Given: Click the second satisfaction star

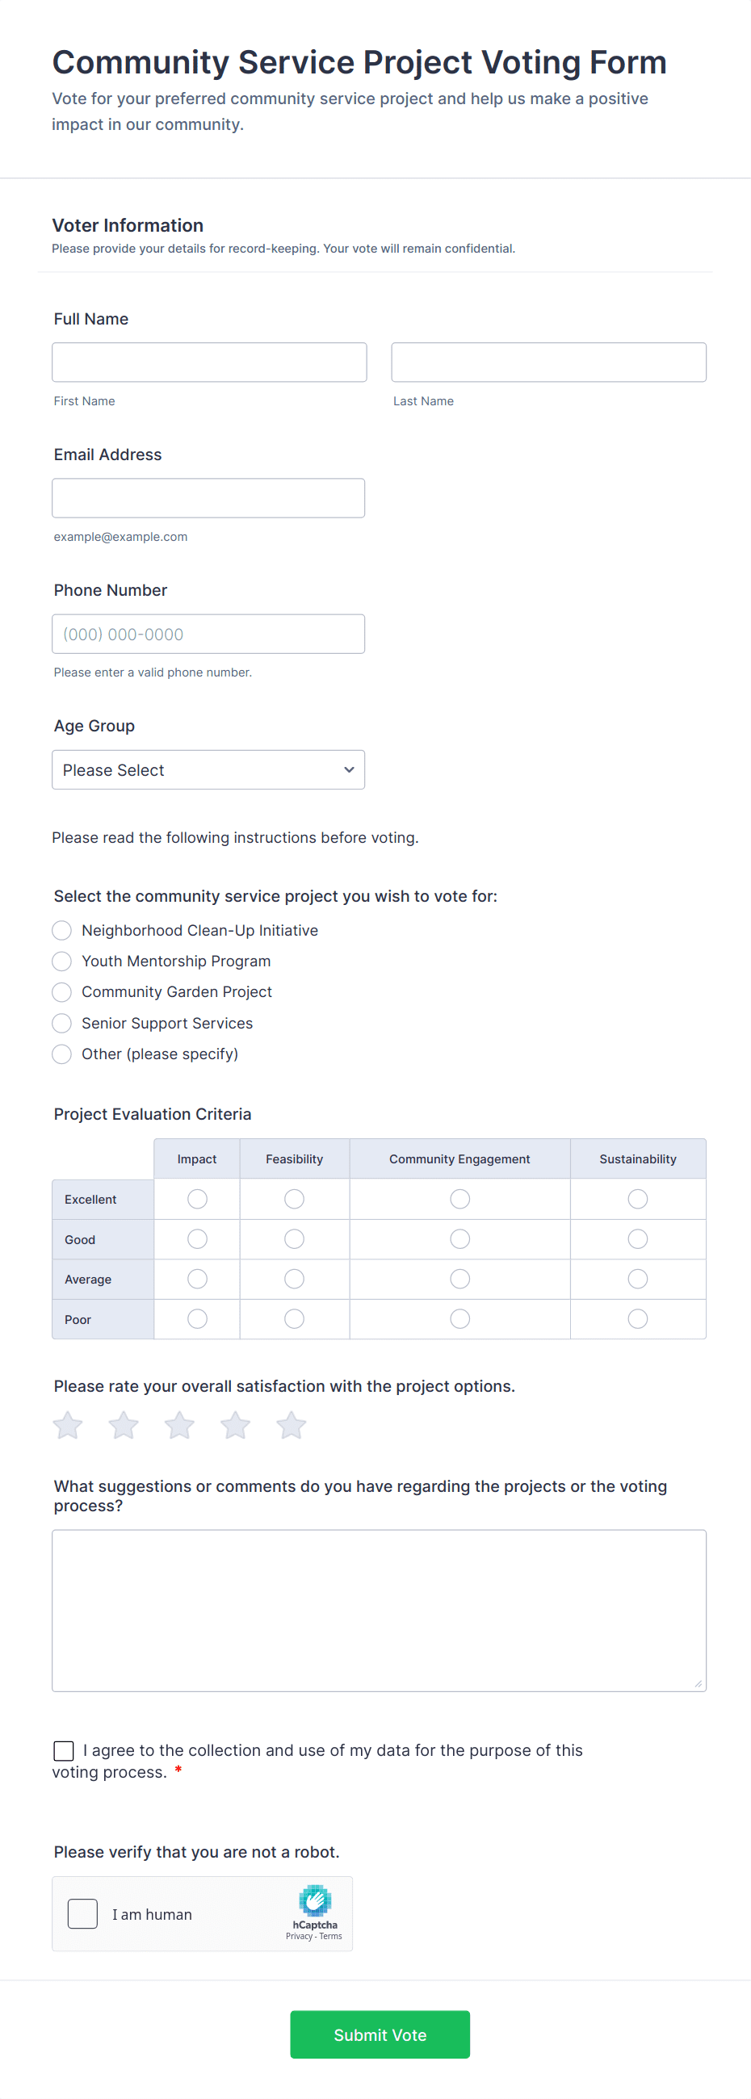Looking at the screenshot, I should tap(123, 1425).
